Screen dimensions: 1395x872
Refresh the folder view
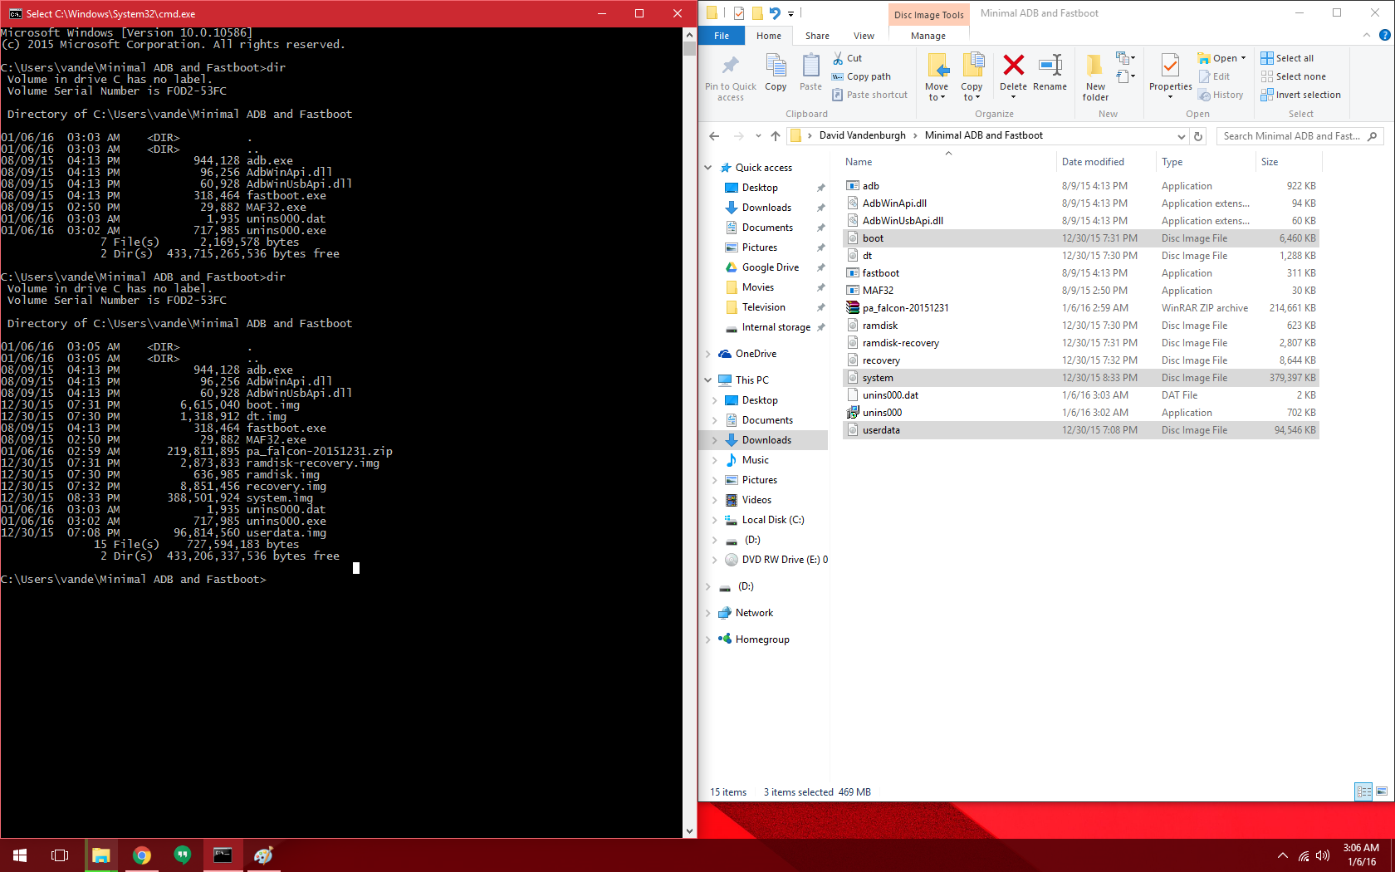[x=1198, y=135]
